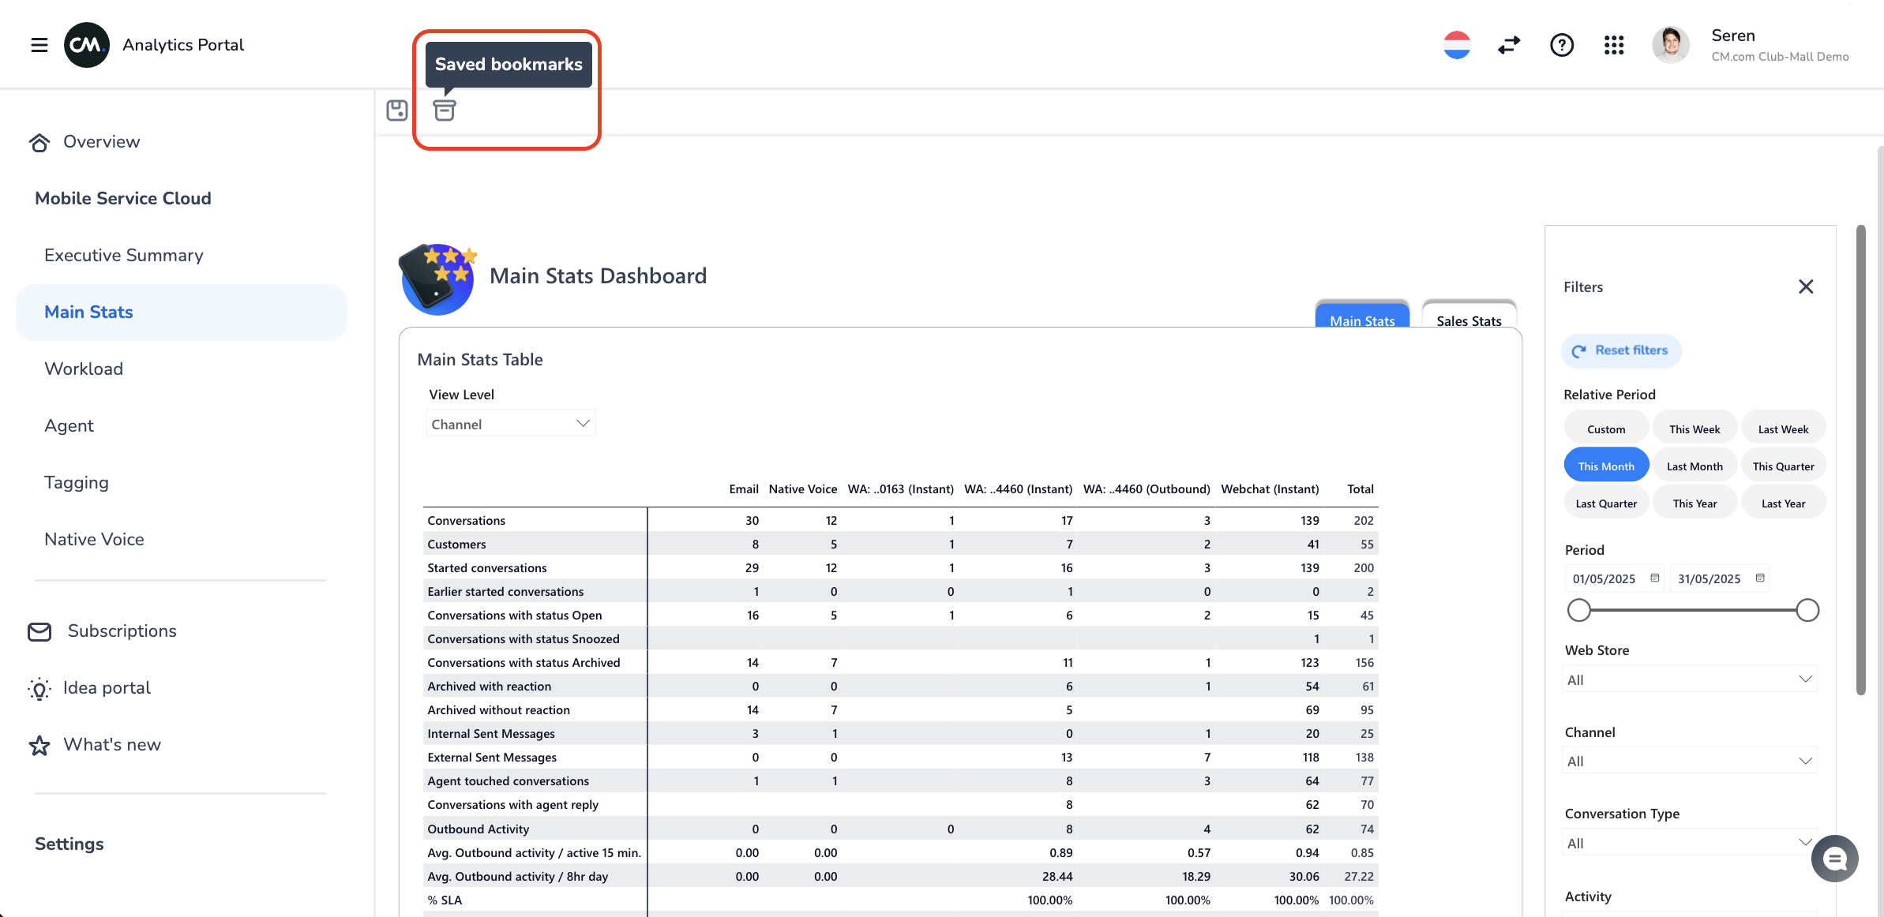Screen dimensions: 1884x917
Task: Open the hamburger navigation menu
Action: [39, 45]
